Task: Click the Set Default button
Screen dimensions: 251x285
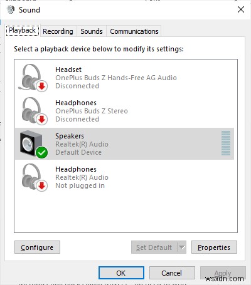Action: (154, 247)
